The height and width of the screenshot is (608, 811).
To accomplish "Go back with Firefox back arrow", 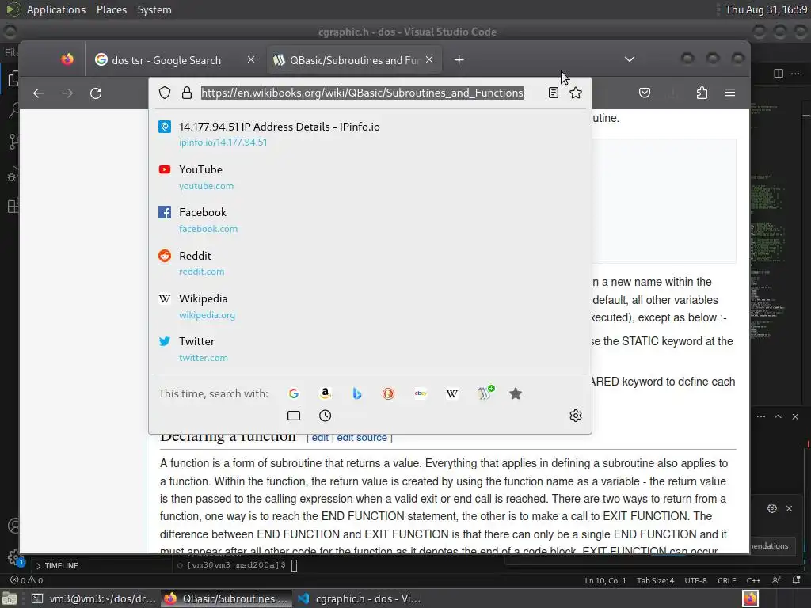I will pyautogui.click(x=39, y=93).
